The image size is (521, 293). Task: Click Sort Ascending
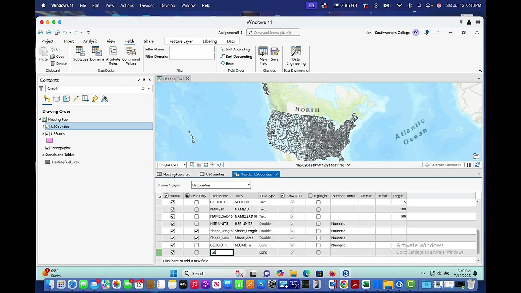coord(235,49)
